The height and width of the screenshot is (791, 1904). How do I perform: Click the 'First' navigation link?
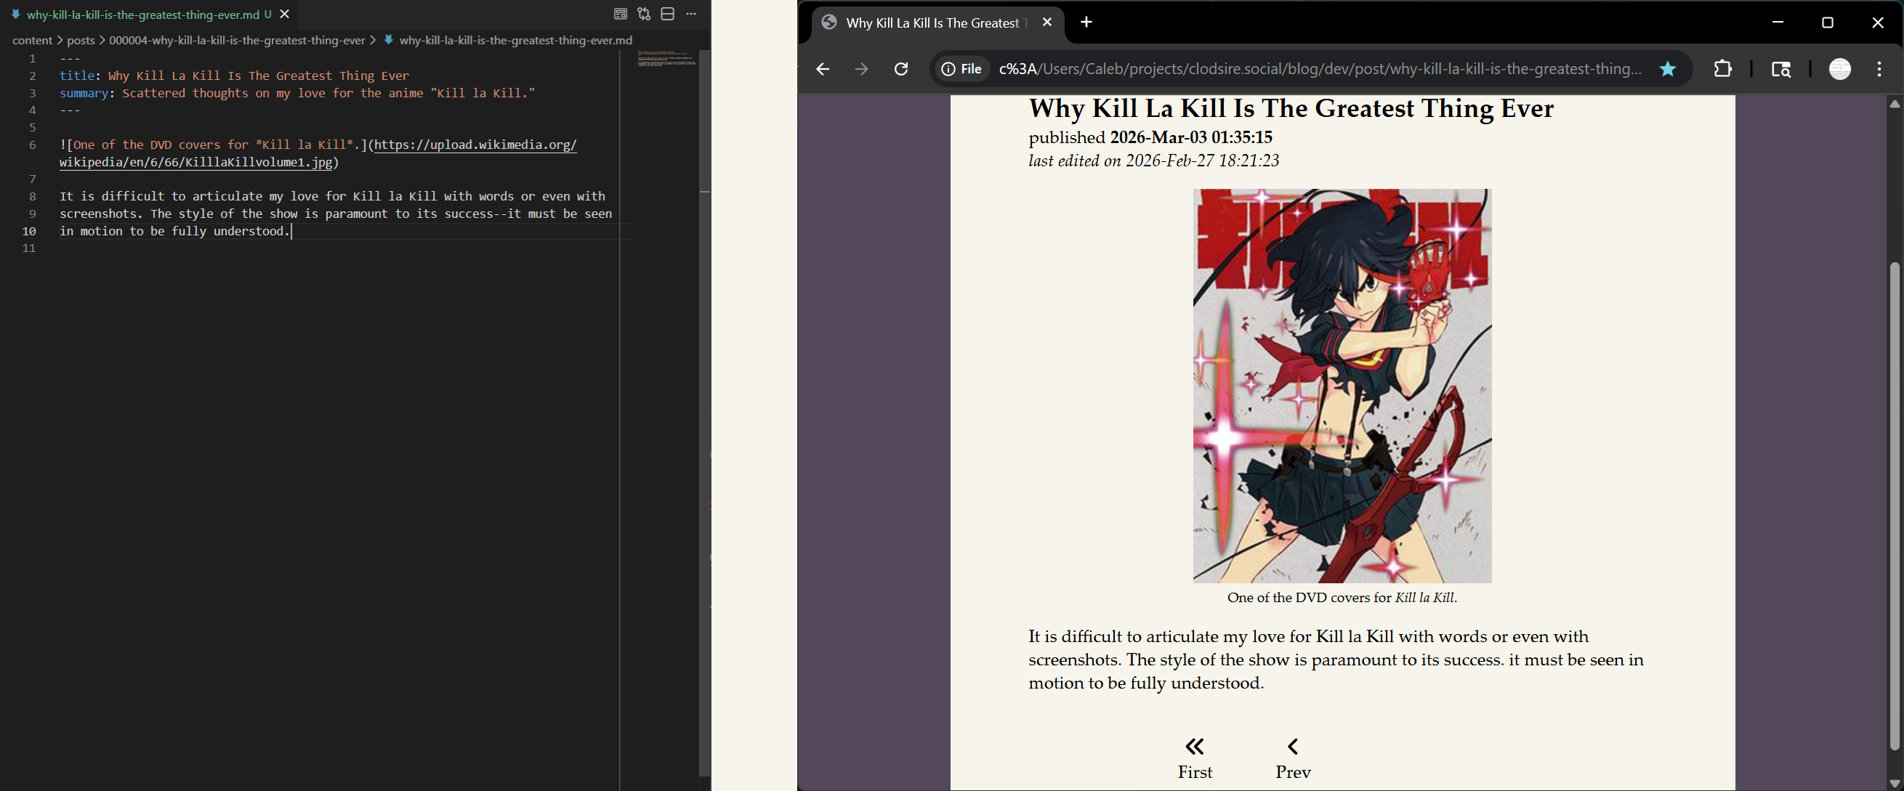1195,758
